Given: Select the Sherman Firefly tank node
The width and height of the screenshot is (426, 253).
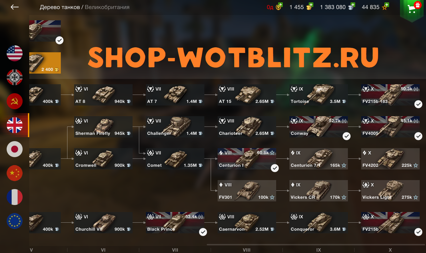Looking at the screenshot, I should (103, 127).
